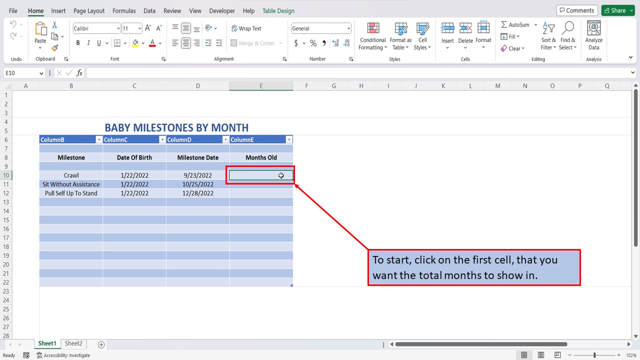Screen dimensions: 640x360
Task: Open the Find & Select tool
Action: 568,36
